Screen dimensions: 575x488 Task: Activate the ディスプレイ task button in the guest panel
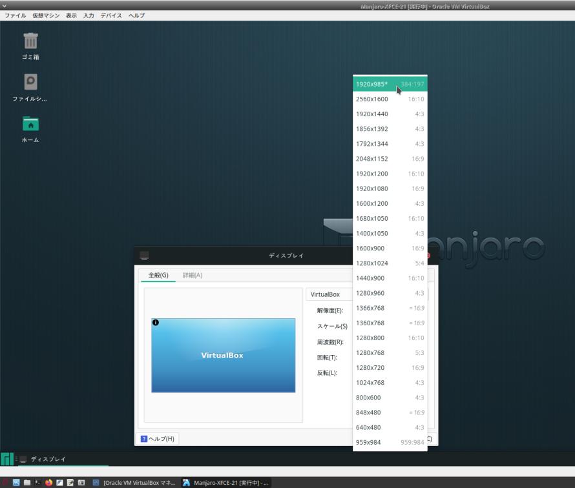pyautogui.click(x=63, y=459)
